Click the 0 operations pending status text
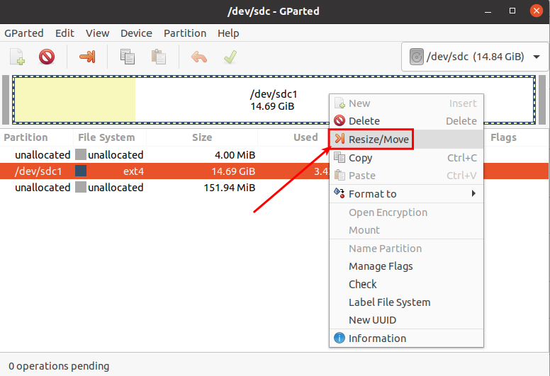 click(x=59, y=366)
